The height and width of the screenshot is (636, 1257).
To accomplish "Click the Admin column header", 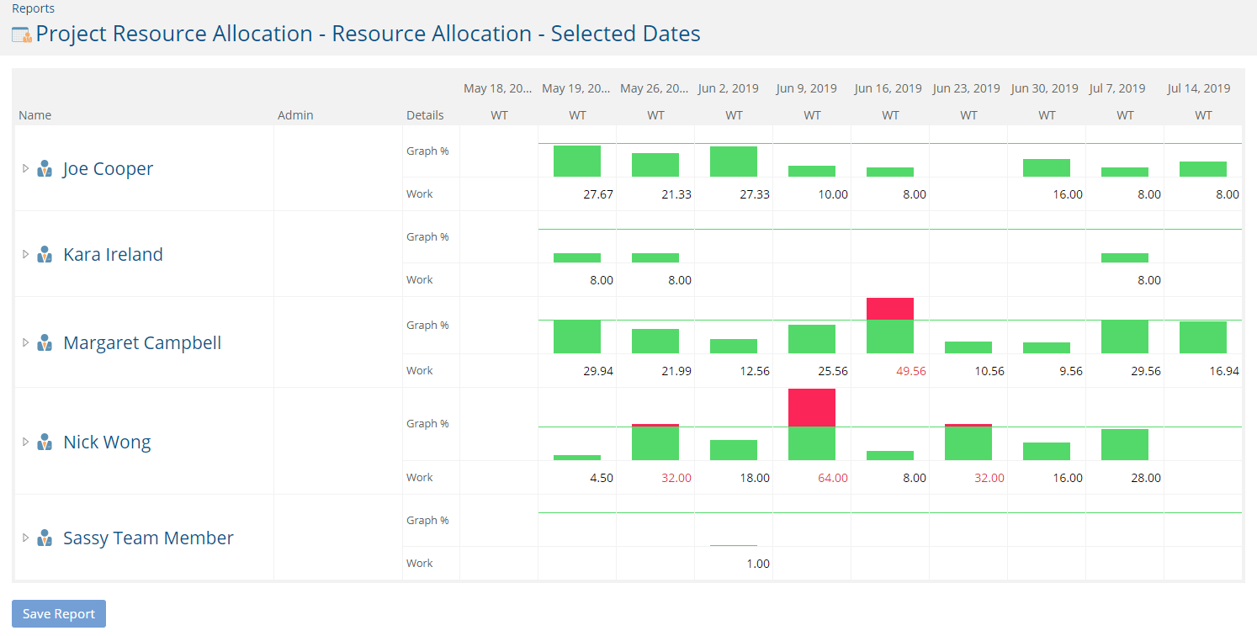I will tap(295, 115).
